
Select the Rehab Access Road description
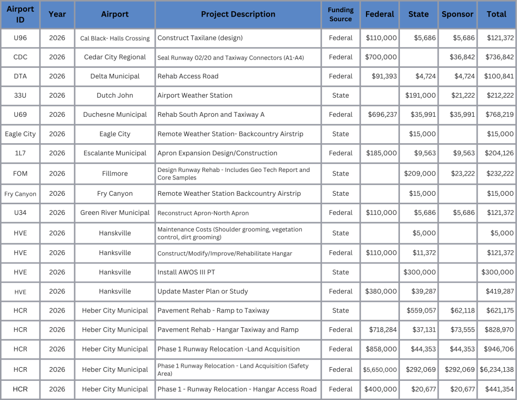(188, 76)
